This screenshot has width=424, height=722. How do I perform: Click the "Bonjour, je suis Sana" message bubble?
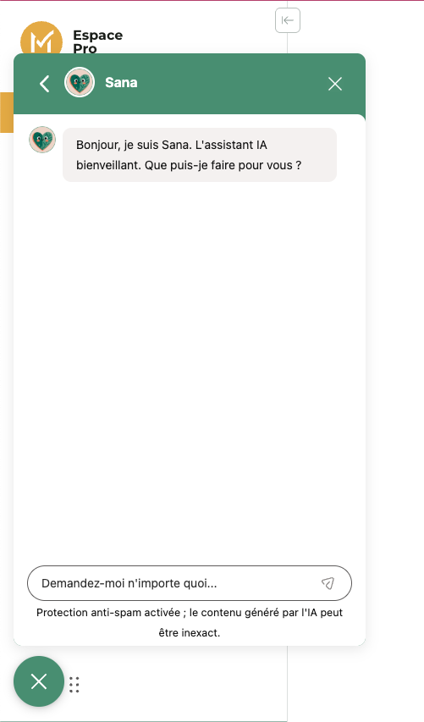tap(200, 155)
